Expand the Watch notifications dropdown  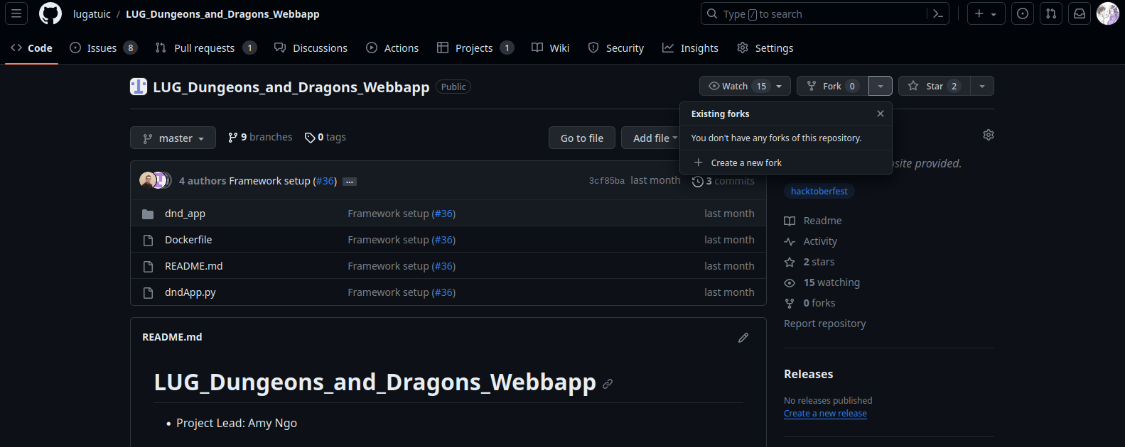[x=745, y=86]
